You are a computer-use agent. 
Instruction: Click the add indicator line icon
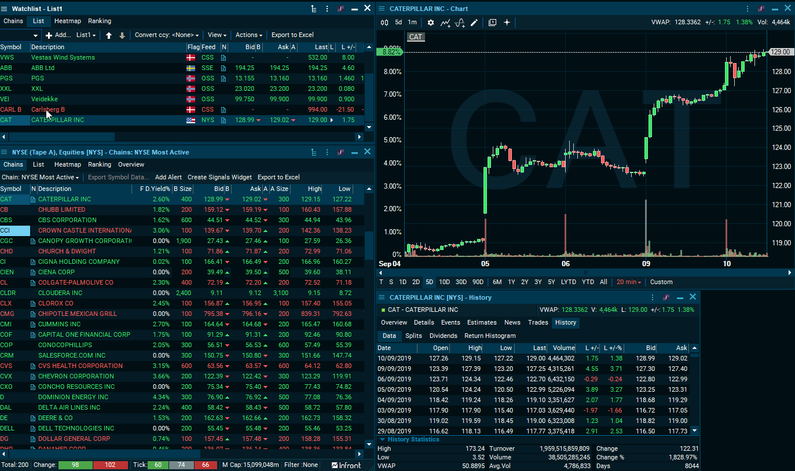tap(445, 23)
